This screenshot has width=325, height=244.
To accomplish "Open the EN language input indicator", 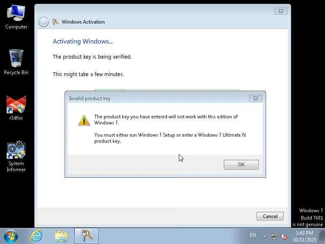I will pyautogui.click(x=253, y=235).
